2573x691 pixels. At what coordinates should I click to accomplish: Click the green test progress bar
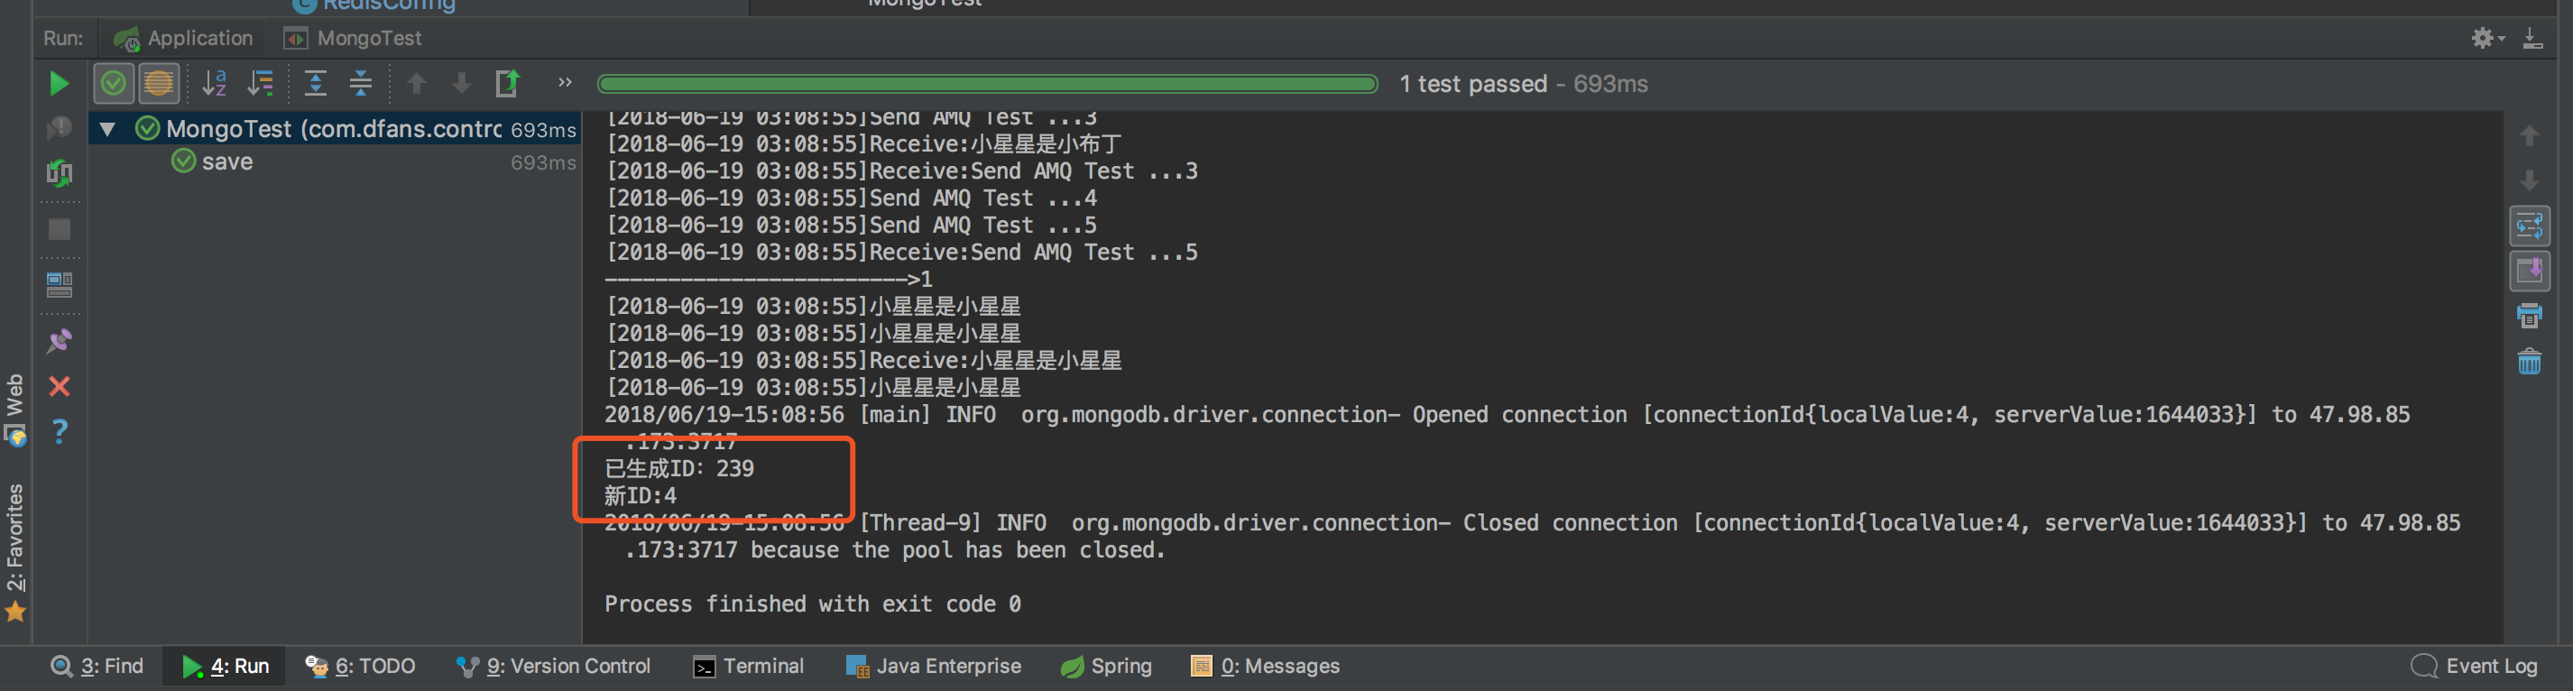click(x=987, y=84)
